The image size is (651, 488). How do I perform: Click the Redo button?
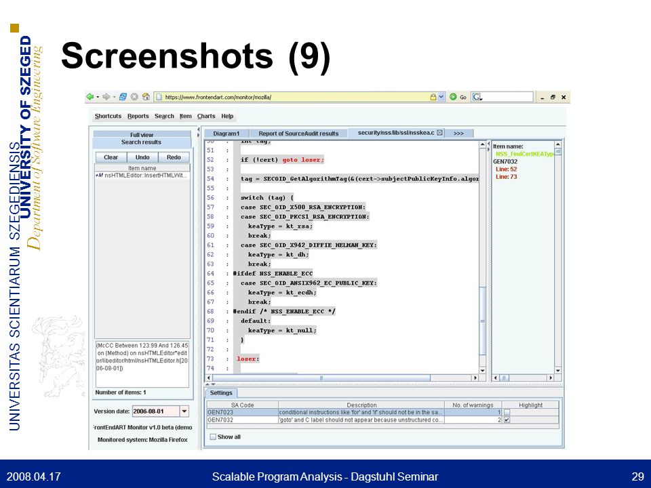tap(174, 157)
